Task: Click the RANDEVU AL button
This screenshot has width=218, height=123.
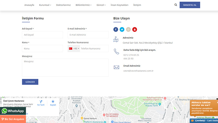Action: coord(190,5)
